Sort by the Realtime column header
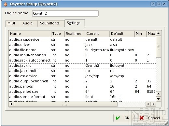 [x=75, y=34]
